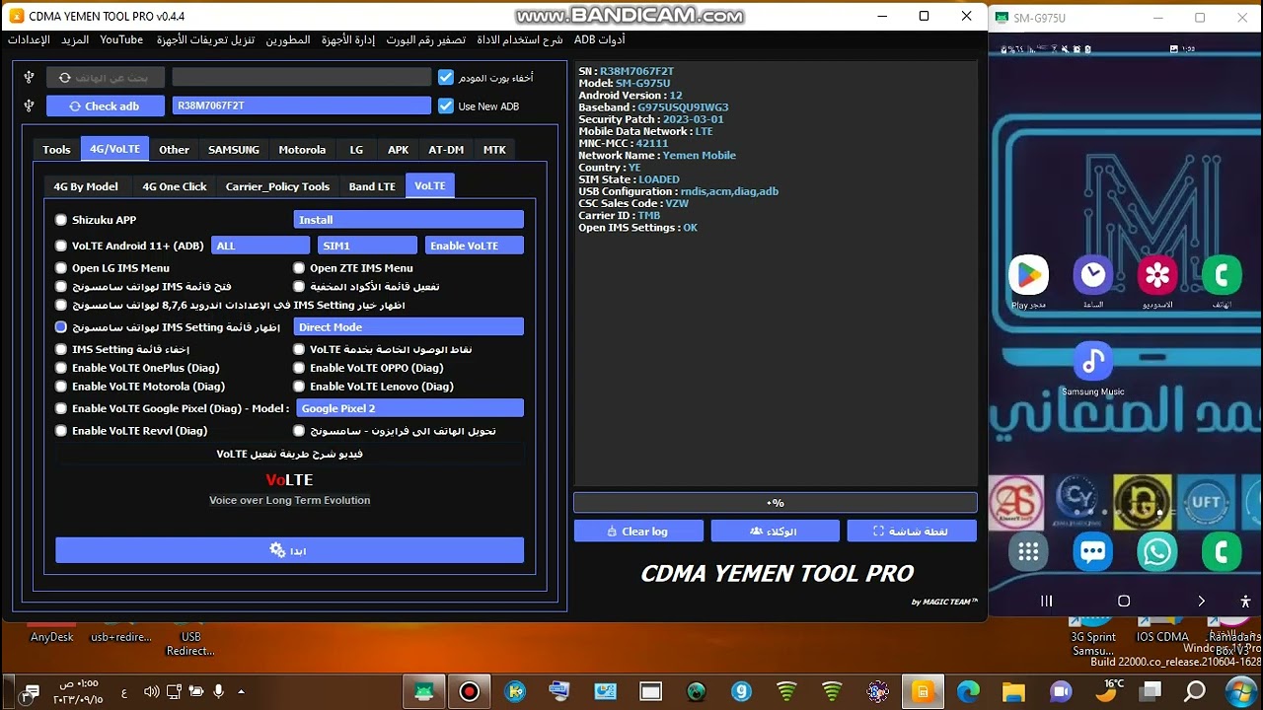Select VoLTE Android 11+ (ADB) option

[61, 246]
